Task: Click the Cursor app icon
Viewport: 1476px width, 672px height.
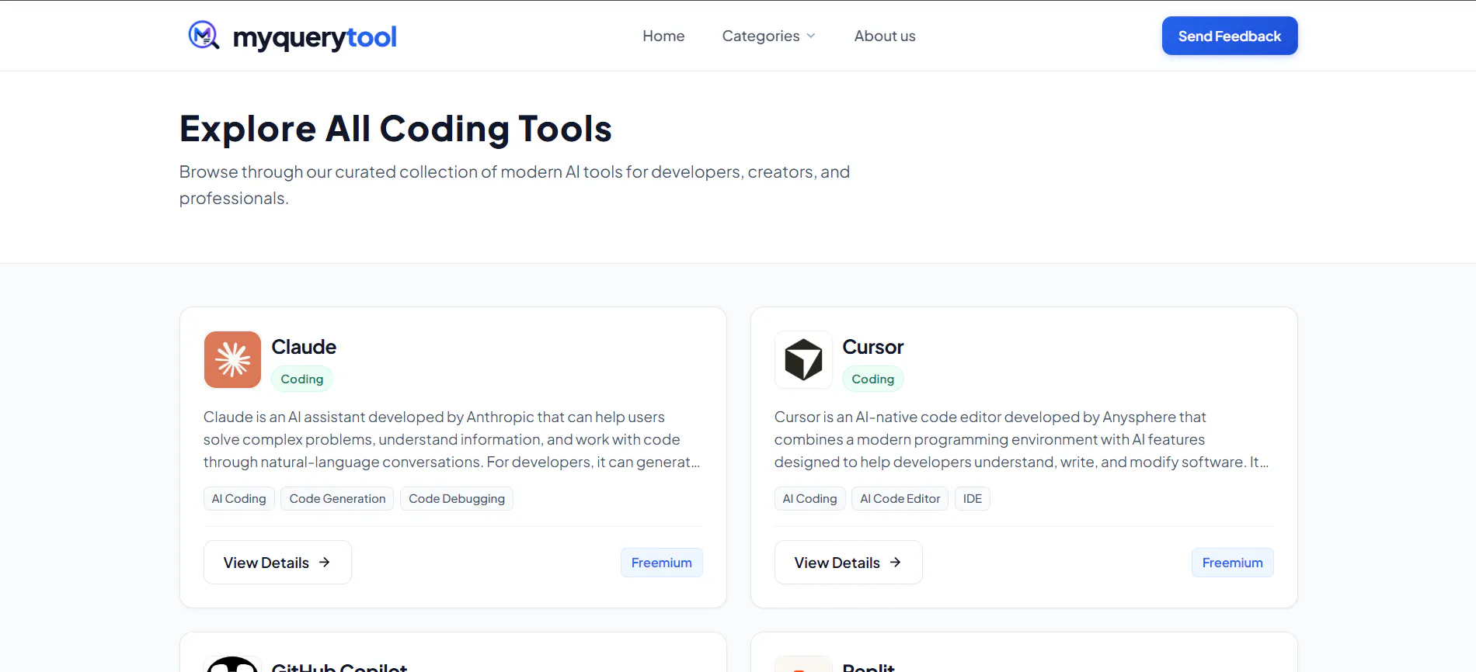Action: coord(803,360)
